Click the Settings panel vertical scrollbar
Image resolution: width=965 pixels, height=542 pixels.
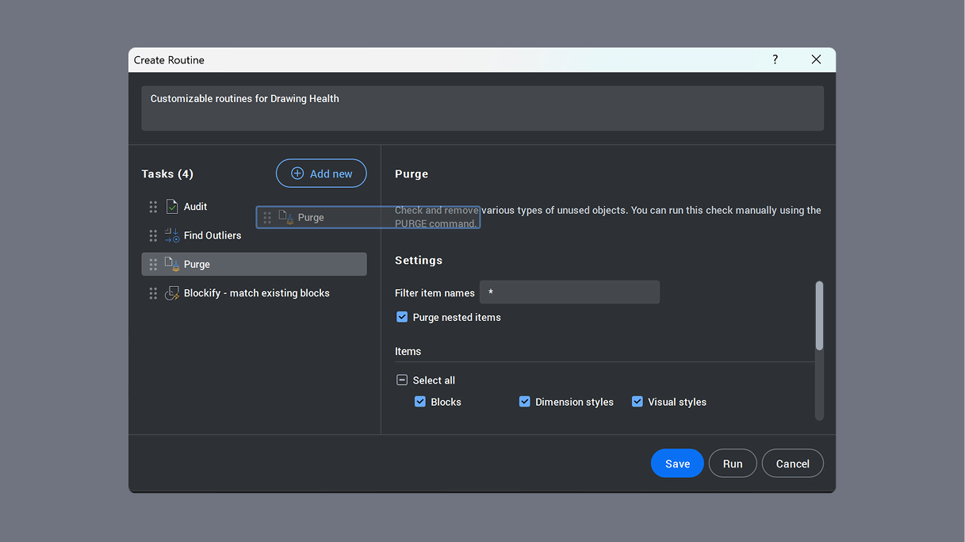tap(819, 315)
